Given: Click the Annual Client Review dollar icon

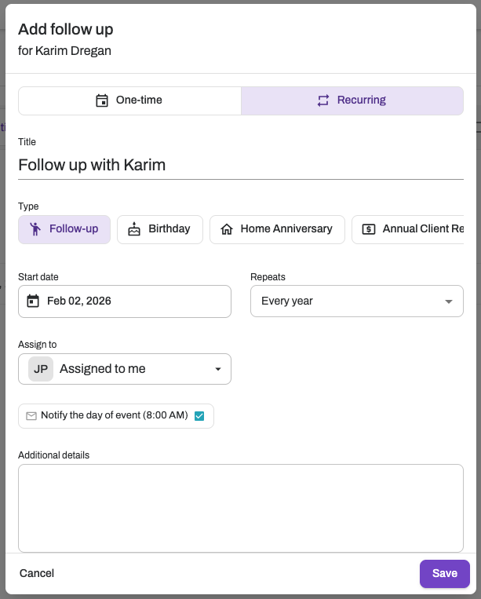Looking at the screenshot, I should click(368, 229).
